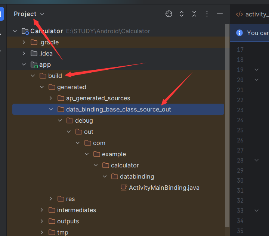
Task: Collapse the example folder chevron
Action: click(x=87, y=154)
